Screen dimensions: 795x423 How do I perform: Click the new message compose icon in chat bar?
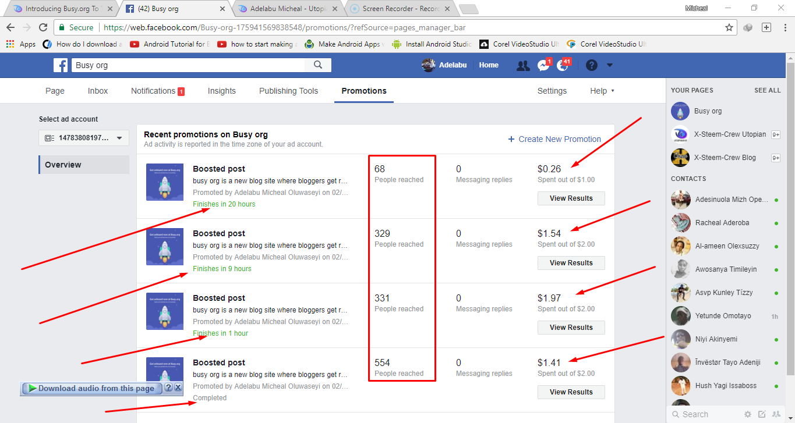762,414
